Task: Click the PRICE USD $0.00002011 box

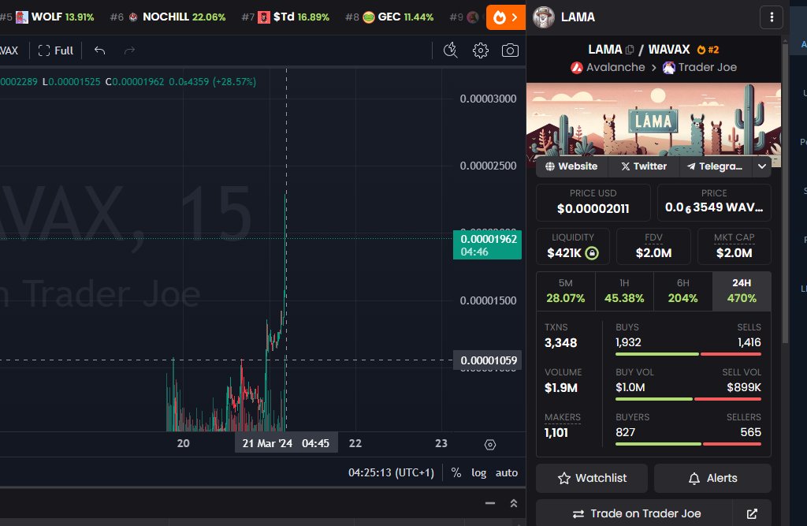Action: pos(593,202)
